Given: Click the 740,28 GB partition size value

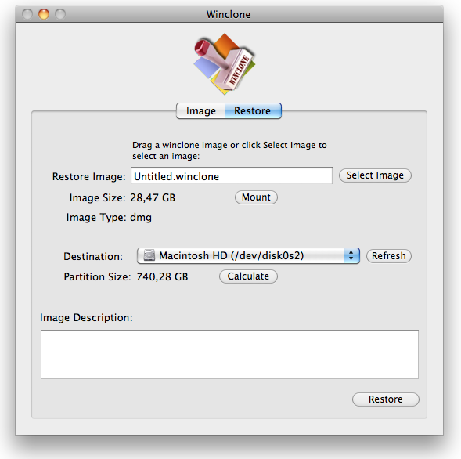Looking at the screenshot, I should click(162, 276).
